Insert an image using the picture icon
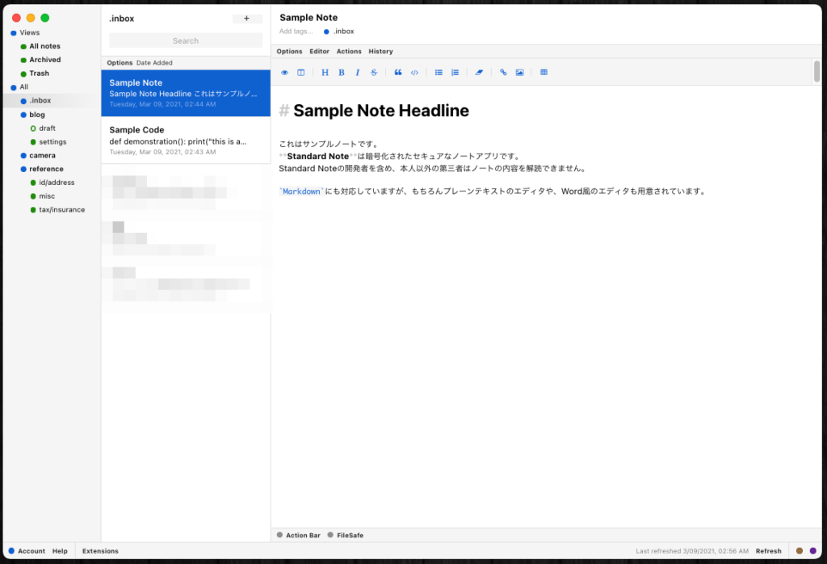Screen dimensions: 827x564 [x=519, y=73]
